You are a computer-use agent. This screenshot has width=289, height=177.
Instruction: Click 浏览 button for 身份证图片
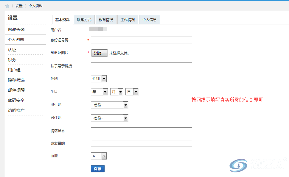(99, 53)
